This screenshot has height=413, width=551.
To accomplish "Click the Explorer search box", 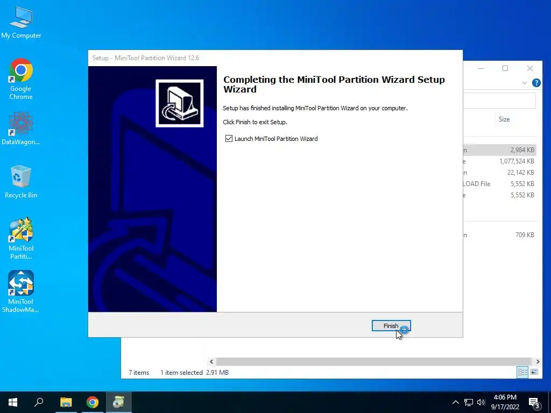I will (499, 101).
